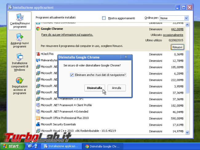Screen dimensions: 200x150
Task: Select Microsoft .NET Framework 4 Extended row
Action: pos(110,112)
